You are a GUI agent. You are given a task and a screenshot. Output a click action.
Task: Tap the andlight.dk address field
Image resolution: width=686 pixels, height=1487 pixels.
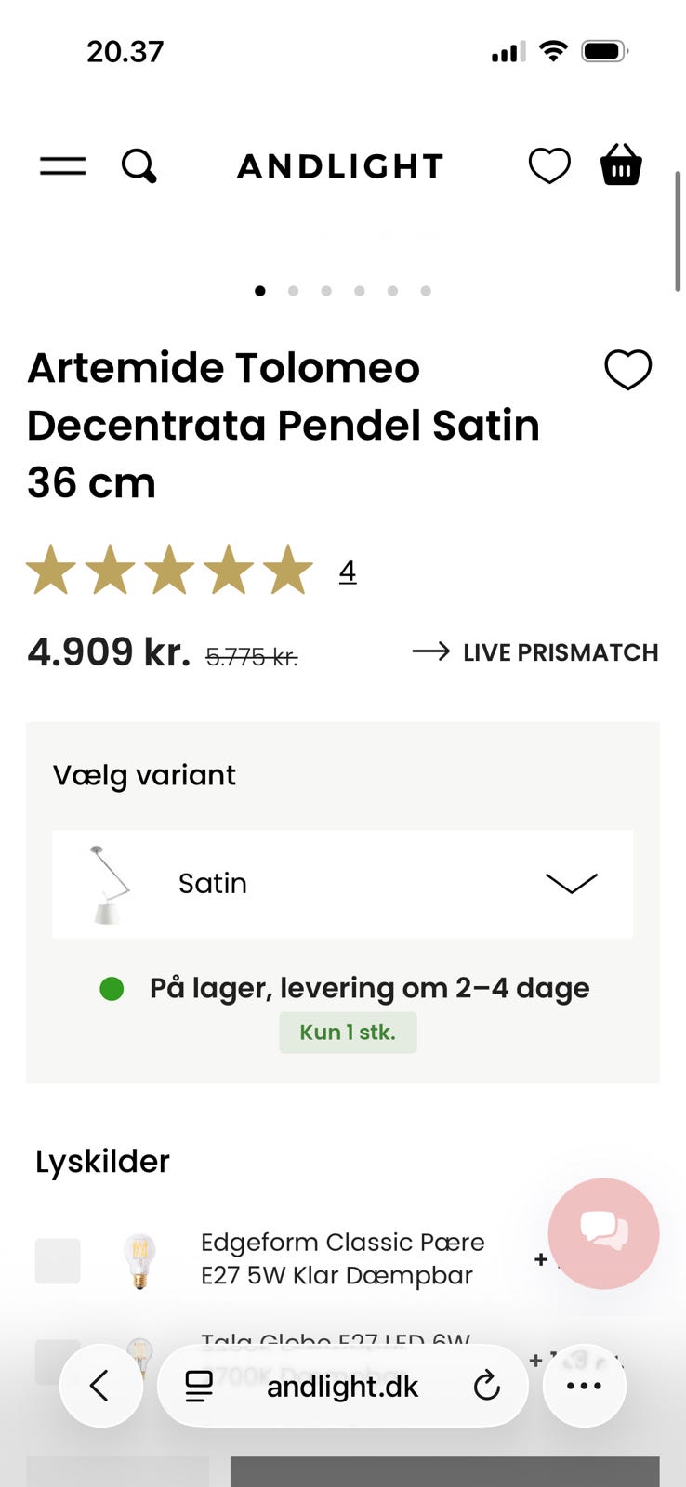tap(342, 1387)
